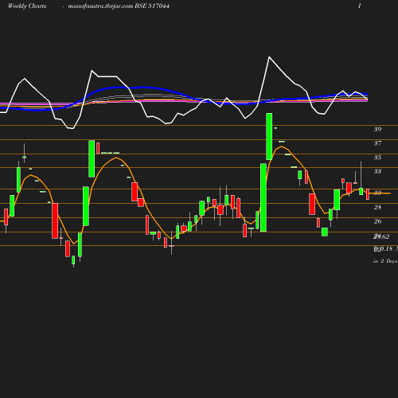Click the price axis label 39
This screenshot has height=398, width=398.
[377, 129]
